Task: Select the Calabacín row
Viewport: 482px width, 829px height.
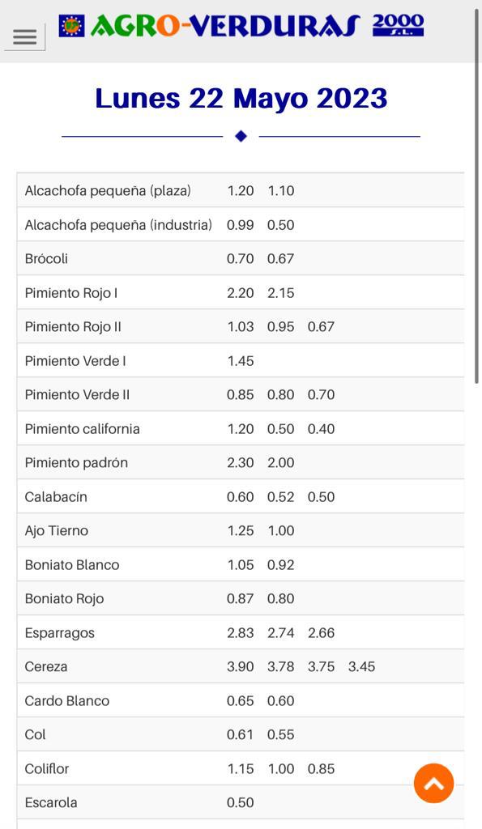Action: click(241, 496)
